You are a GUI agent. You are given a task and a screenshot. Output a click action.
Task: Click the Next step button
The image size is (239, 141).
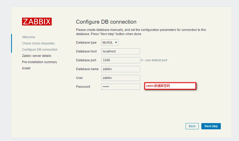(211, 126)
